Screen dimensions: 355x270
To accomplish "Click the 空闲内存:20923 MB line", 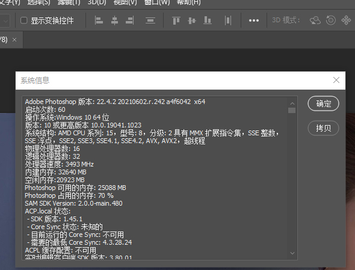I will [55, 180].
